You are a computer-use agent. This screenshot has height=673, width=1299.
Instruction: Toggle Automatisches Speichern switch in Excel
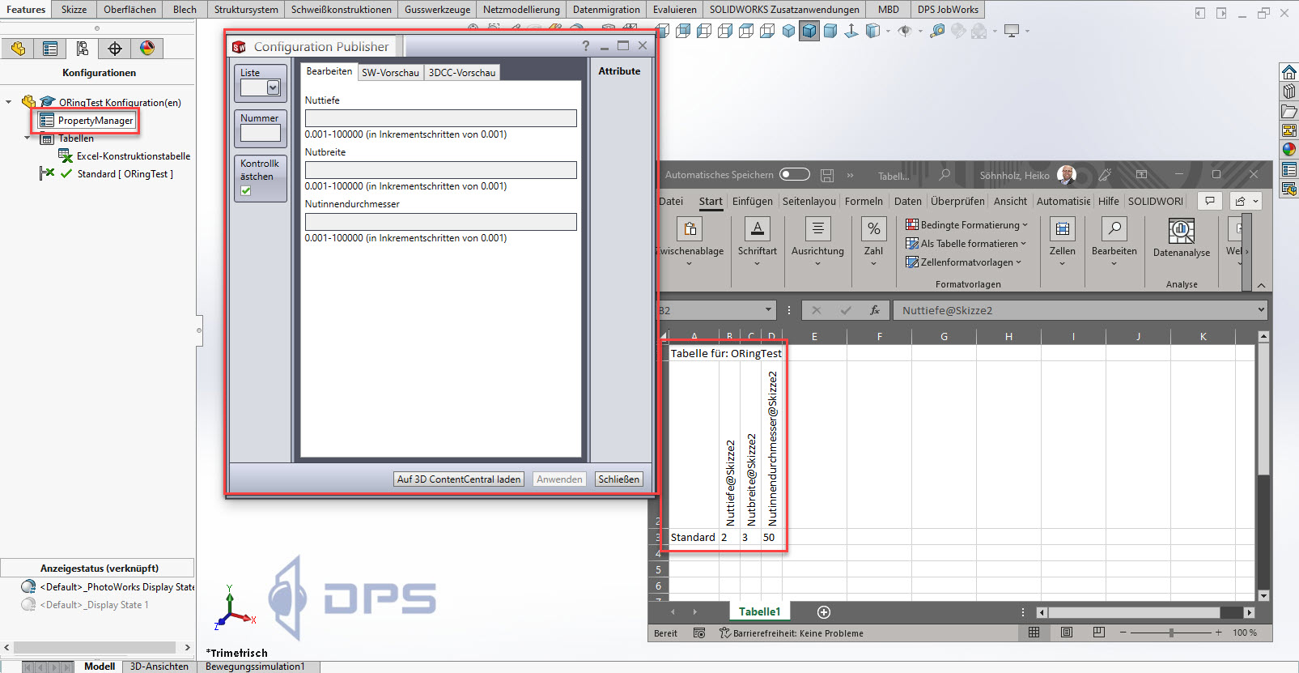point(795,175)
